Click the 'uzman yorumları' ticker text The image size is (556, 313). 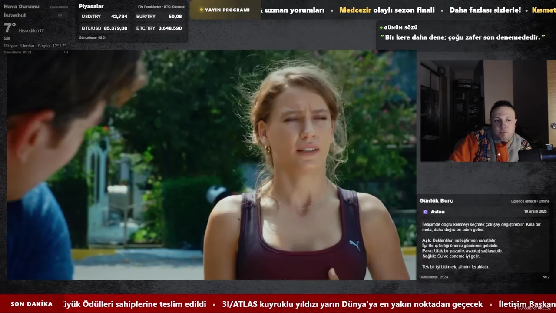(294, 10)
